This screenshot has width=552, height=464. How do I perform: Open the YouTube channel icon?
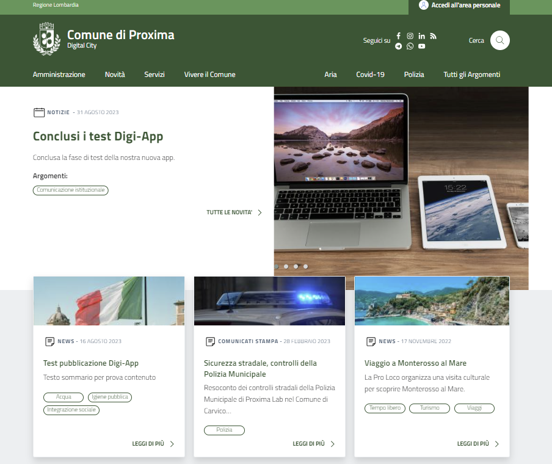(x=422, y=46)
